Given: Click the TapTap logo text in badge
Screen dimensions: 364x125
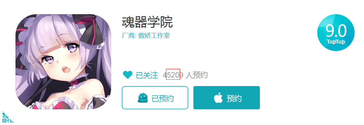Looking at the screenshot, I should pyautogui.click(x=336, y=42).
